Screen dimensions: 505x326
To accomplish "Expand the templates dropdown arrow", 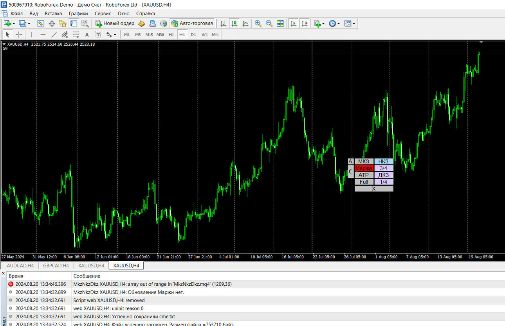I will coord(354,23).
